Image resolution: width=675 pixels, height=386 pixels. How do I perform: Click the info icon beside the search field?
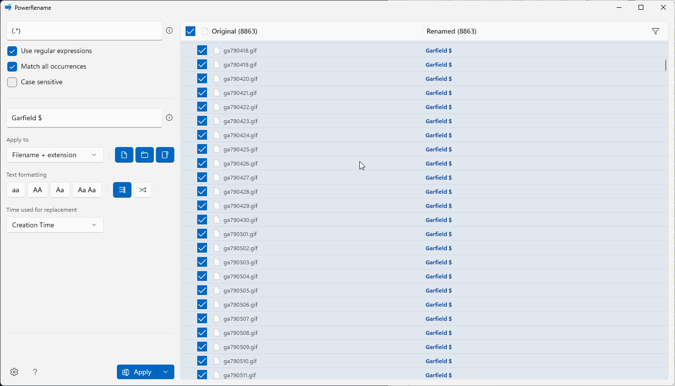(x=169, y=31)
